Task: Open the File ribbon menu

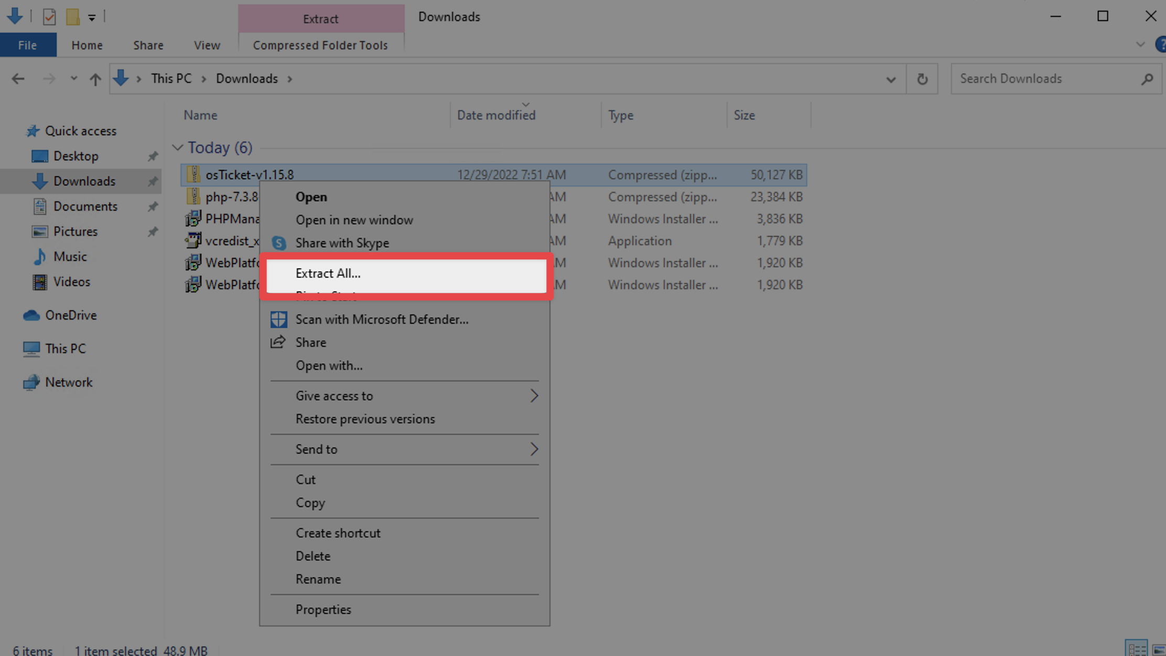Action: (27, 46)
